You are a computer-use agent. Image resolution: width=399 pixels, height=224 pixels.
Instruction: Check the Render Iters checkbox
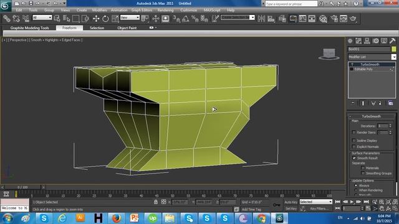353,133
